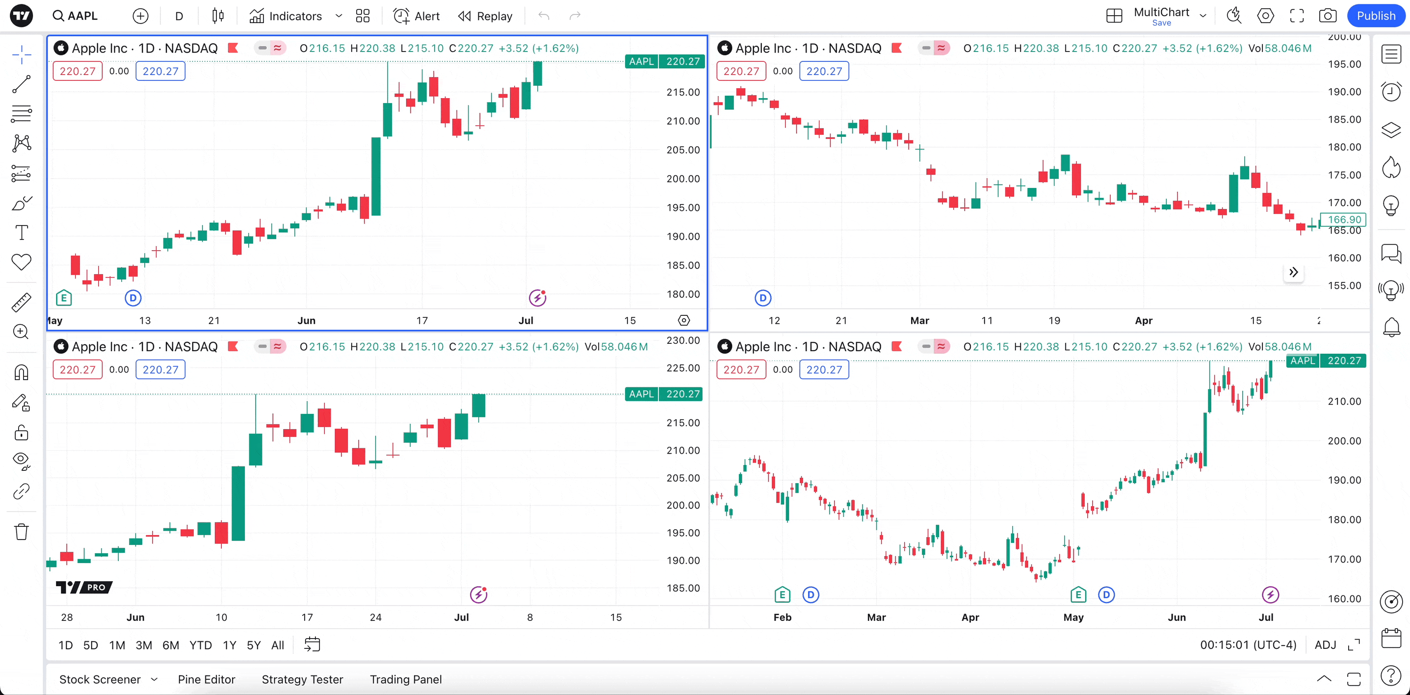Screen dimensions: 1410x695
Task: Open top-left chart time axis settings gear
Action: (684, 320)
